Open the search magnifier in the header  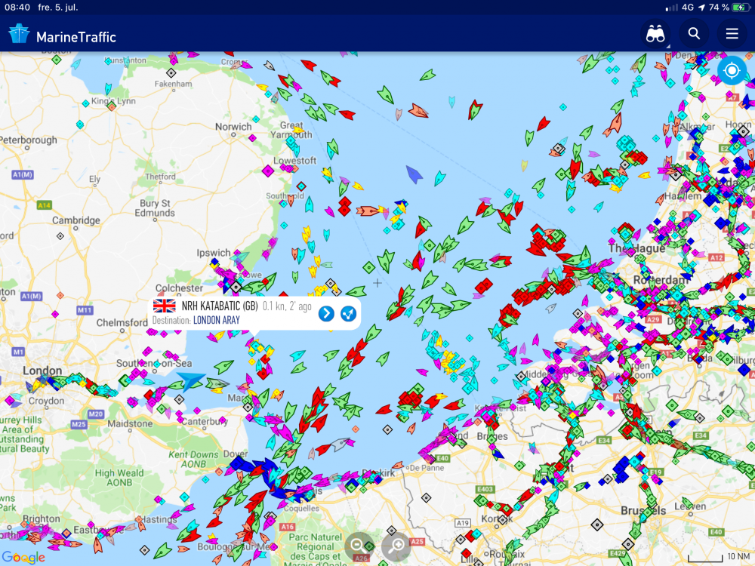coord(694,34)
